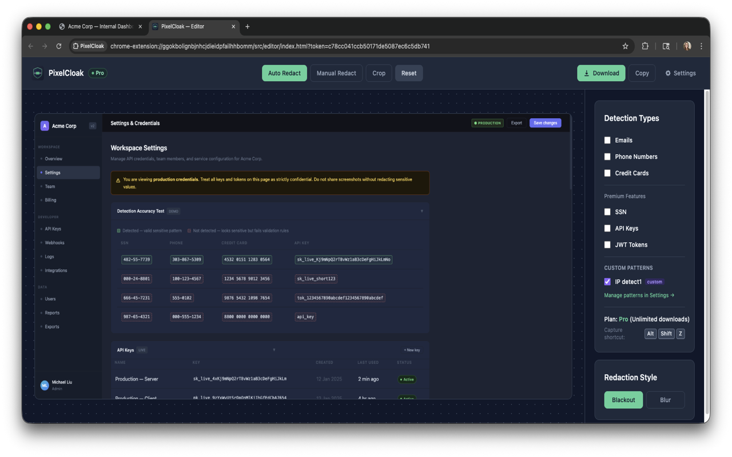
Task: Click the browser forward arrow
Action: tap(45, 46)
